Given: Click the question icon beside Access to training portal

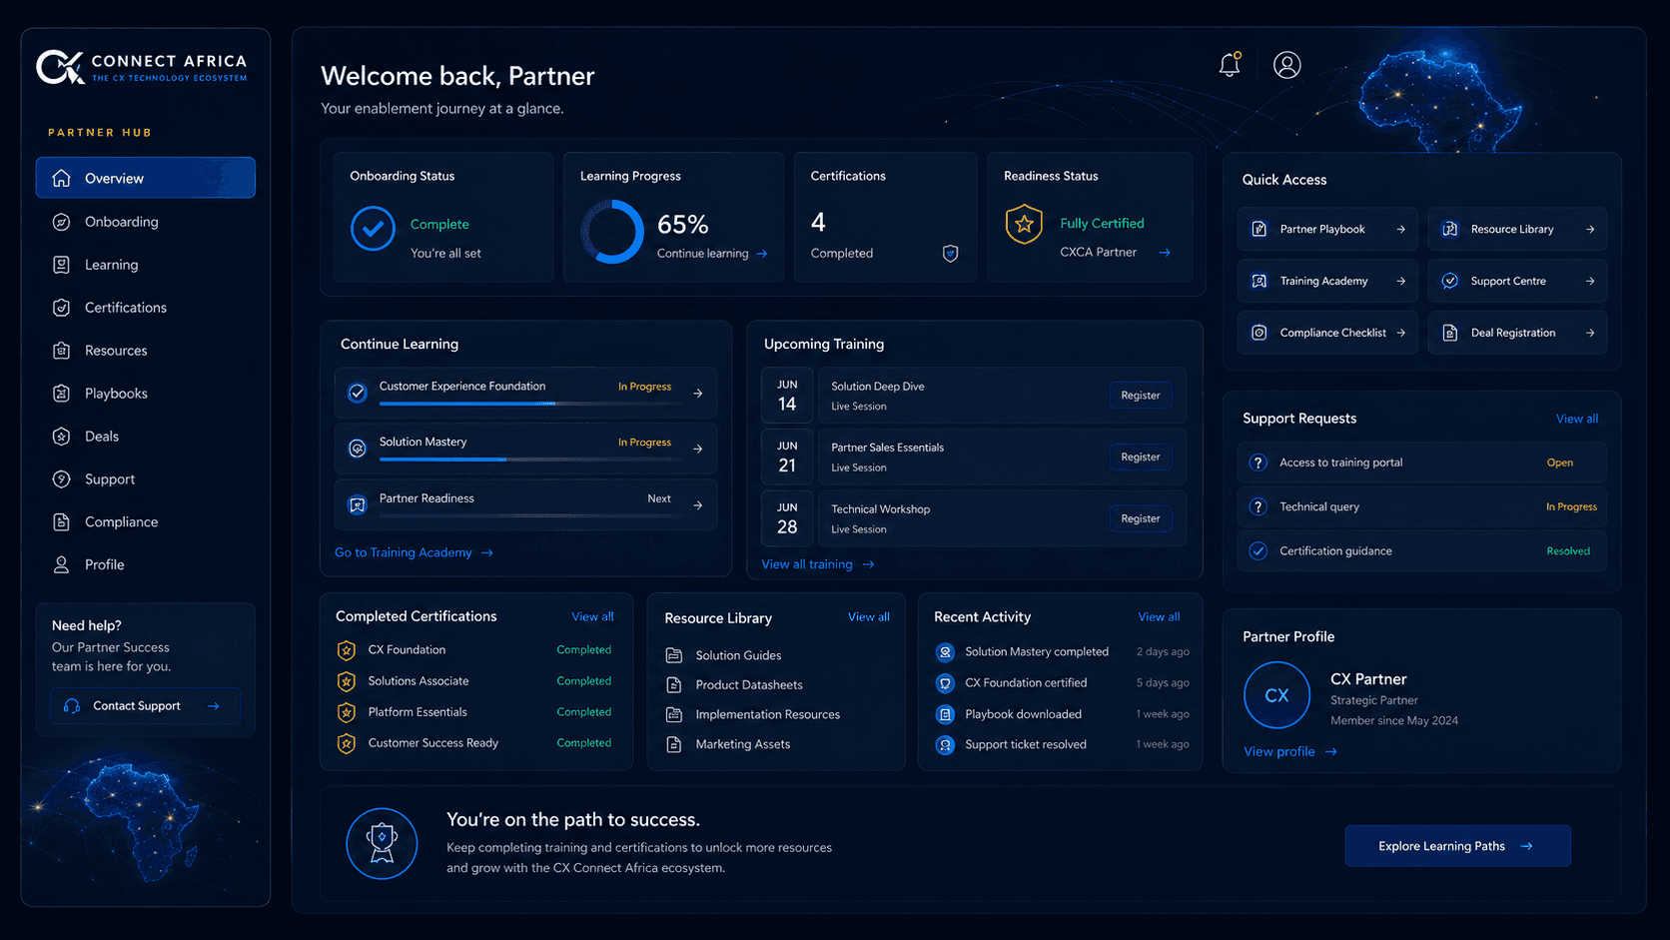Looking at the screenshot, I should click(1258, 463).
